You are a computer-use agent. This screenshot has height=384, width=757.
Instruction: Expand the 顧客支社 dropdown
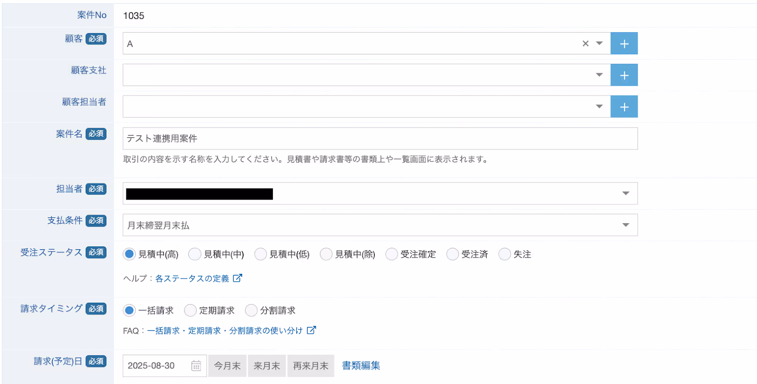click(599, 75)
